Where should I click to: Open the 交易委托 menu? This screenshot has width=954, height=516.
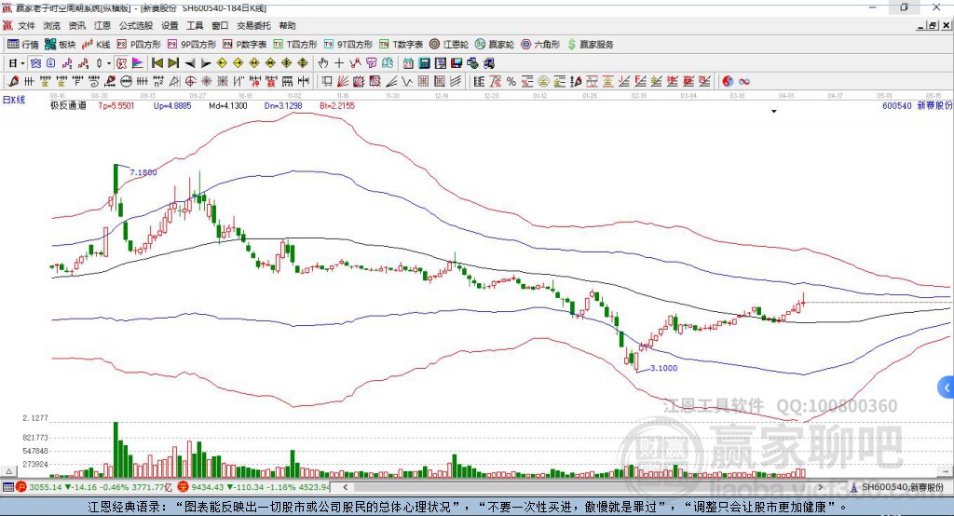253,25
